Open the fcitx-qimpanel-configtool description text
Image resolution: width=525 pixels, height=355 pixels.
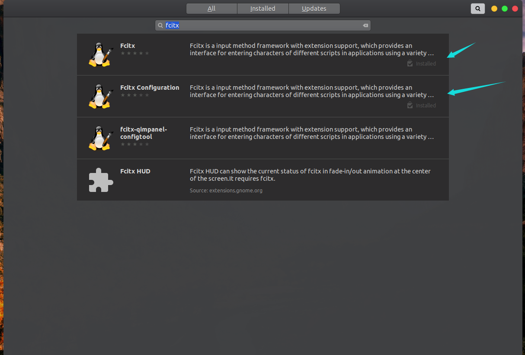[311, 133]
